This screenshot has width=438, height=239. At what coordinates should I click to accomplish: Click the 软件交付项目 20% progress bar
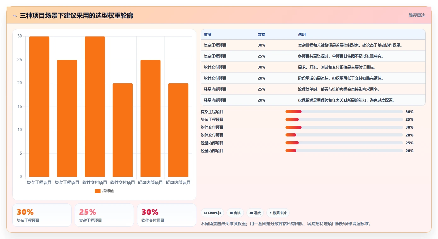[x=344, y=135]
